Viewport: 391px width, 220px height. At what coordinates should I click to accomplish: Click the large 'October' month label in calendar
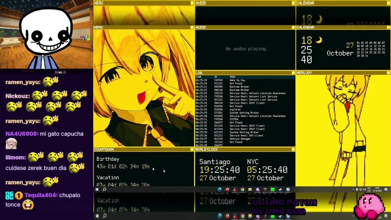(x=340, y=53)
